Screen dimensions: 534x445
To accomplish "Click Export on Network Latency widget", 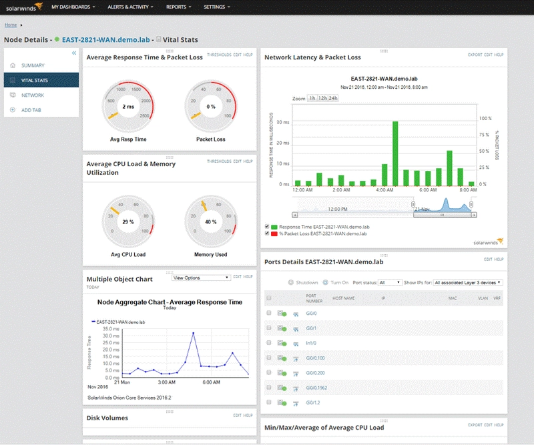I will pos(475,55).
